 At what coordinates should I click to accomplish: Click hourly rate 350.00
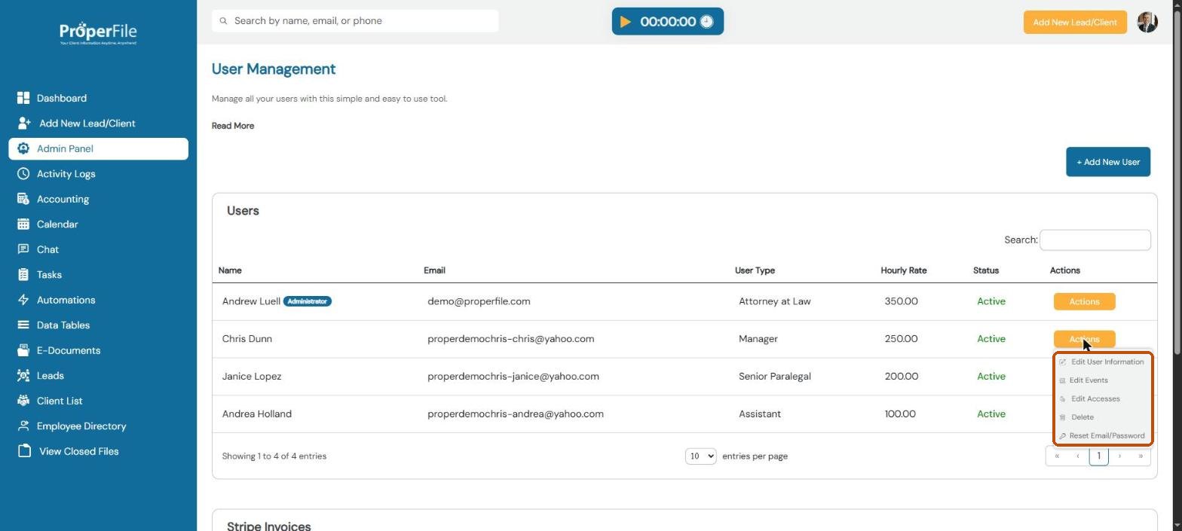[x=902, y=301]
